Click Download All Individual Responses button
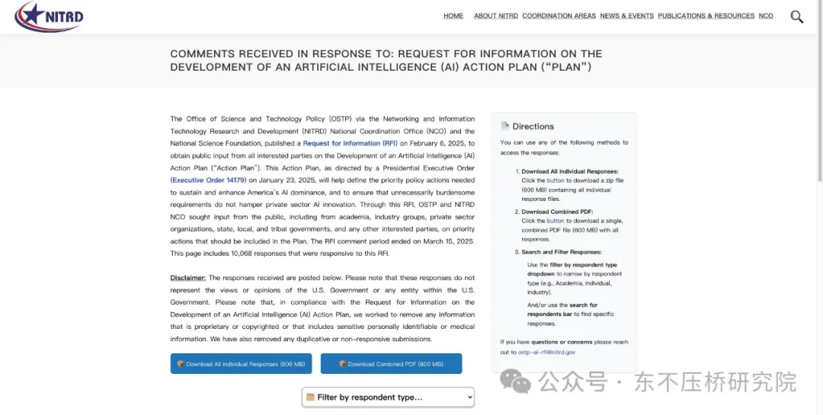Image resolution: width=823 pixels, height=415 pixels. [x=241, y=363]
